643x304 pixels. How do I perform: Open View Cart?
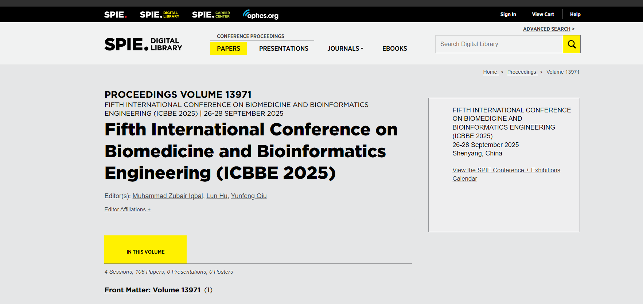click(x=543, y=14)
